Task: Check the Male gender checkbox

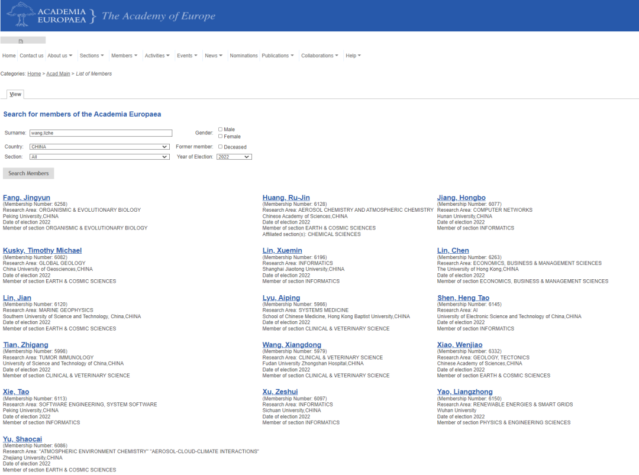Action: (221, 129)
